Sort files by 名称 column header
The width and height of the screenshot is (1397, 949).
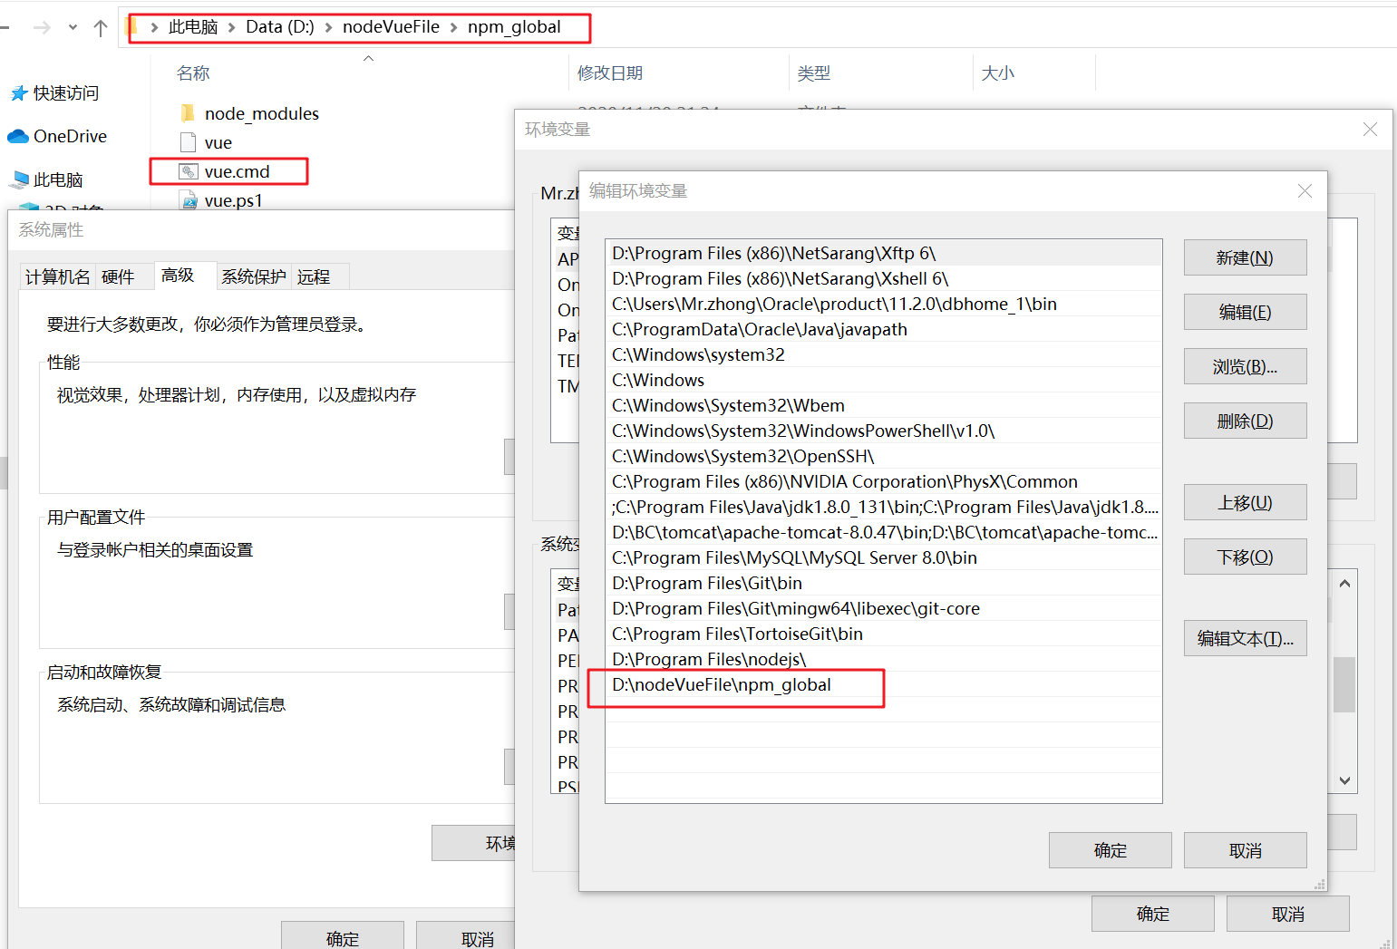pos(193,73)
